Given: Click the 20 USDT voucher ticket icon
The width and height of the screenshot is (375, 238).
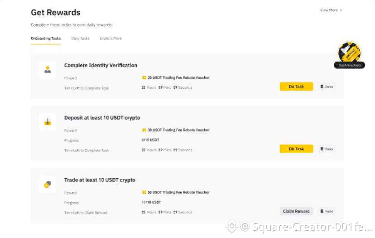Looking at the screenshot, I should point(144,78).
